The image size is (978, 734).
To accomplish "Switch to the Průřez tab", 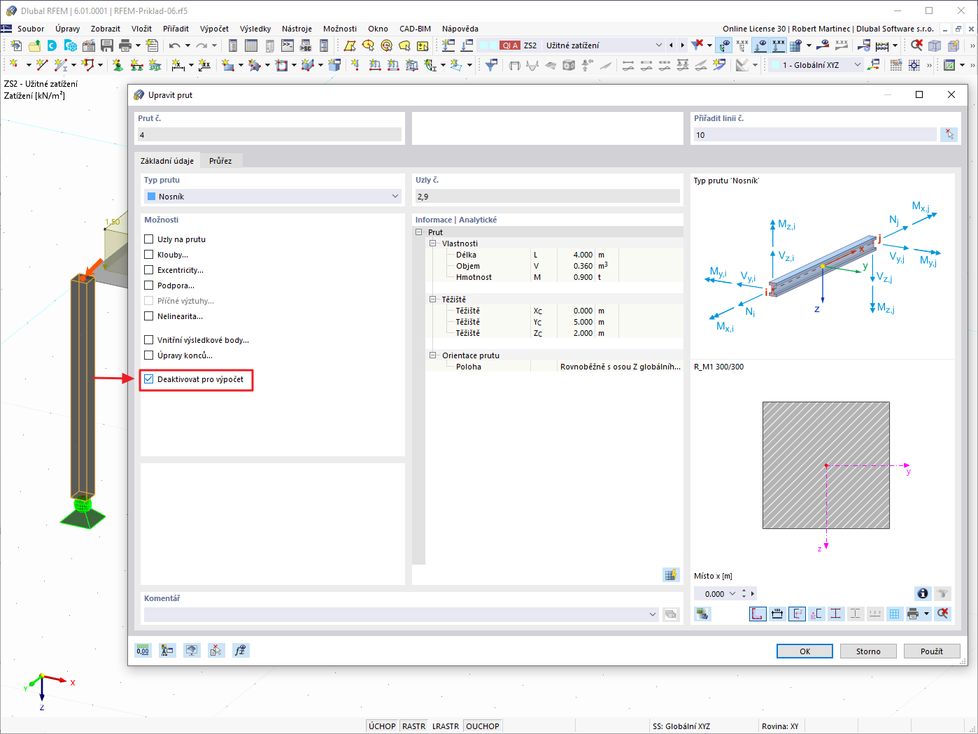I will click(x=220, y=160).
